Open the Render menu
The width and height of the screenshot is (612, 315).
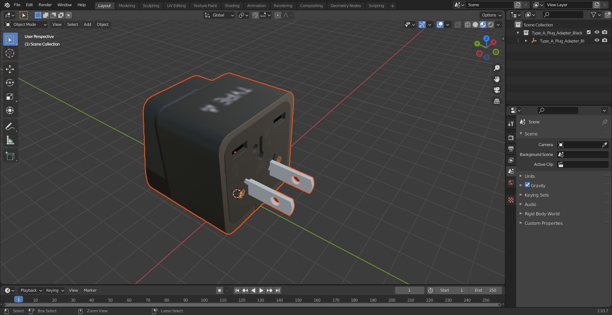(45, 5)
